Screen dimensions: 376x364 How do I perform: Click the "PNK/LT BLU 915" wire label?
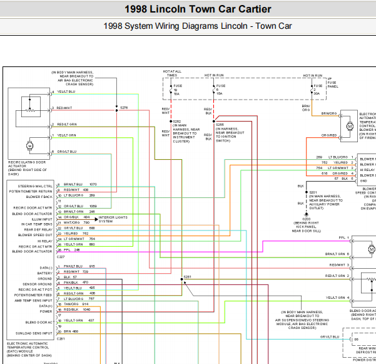79,266
